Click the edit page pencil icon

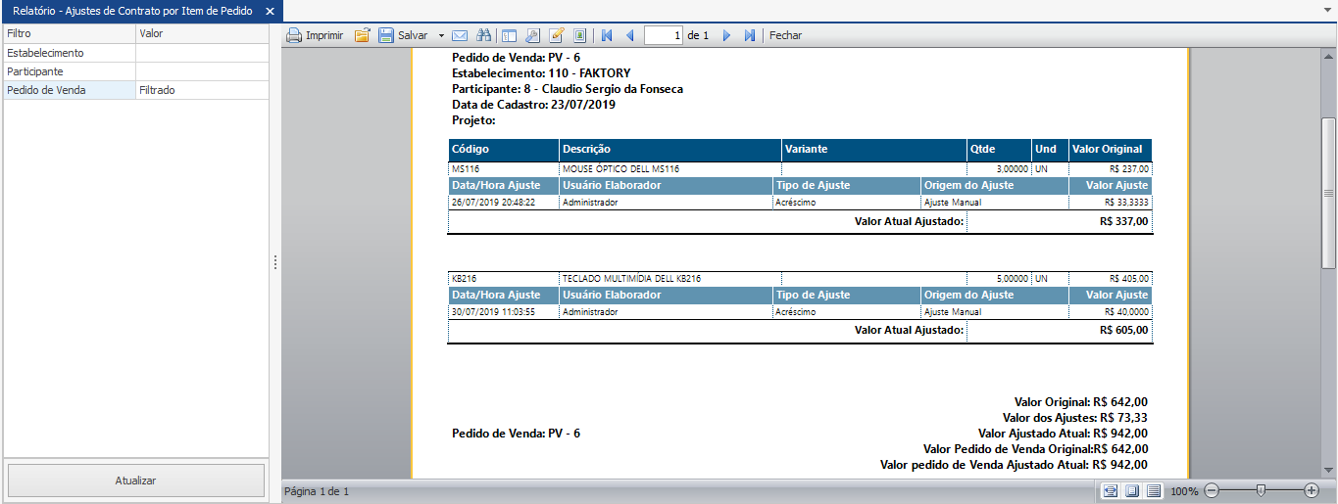(557, 35)
